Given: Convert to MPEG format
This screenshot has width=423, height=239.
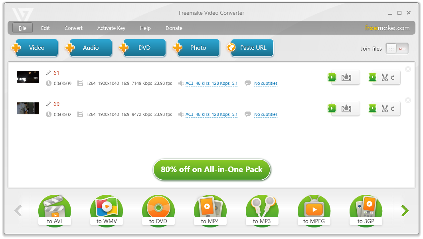Looking at the screenshot, I should [x=314, y=210].
